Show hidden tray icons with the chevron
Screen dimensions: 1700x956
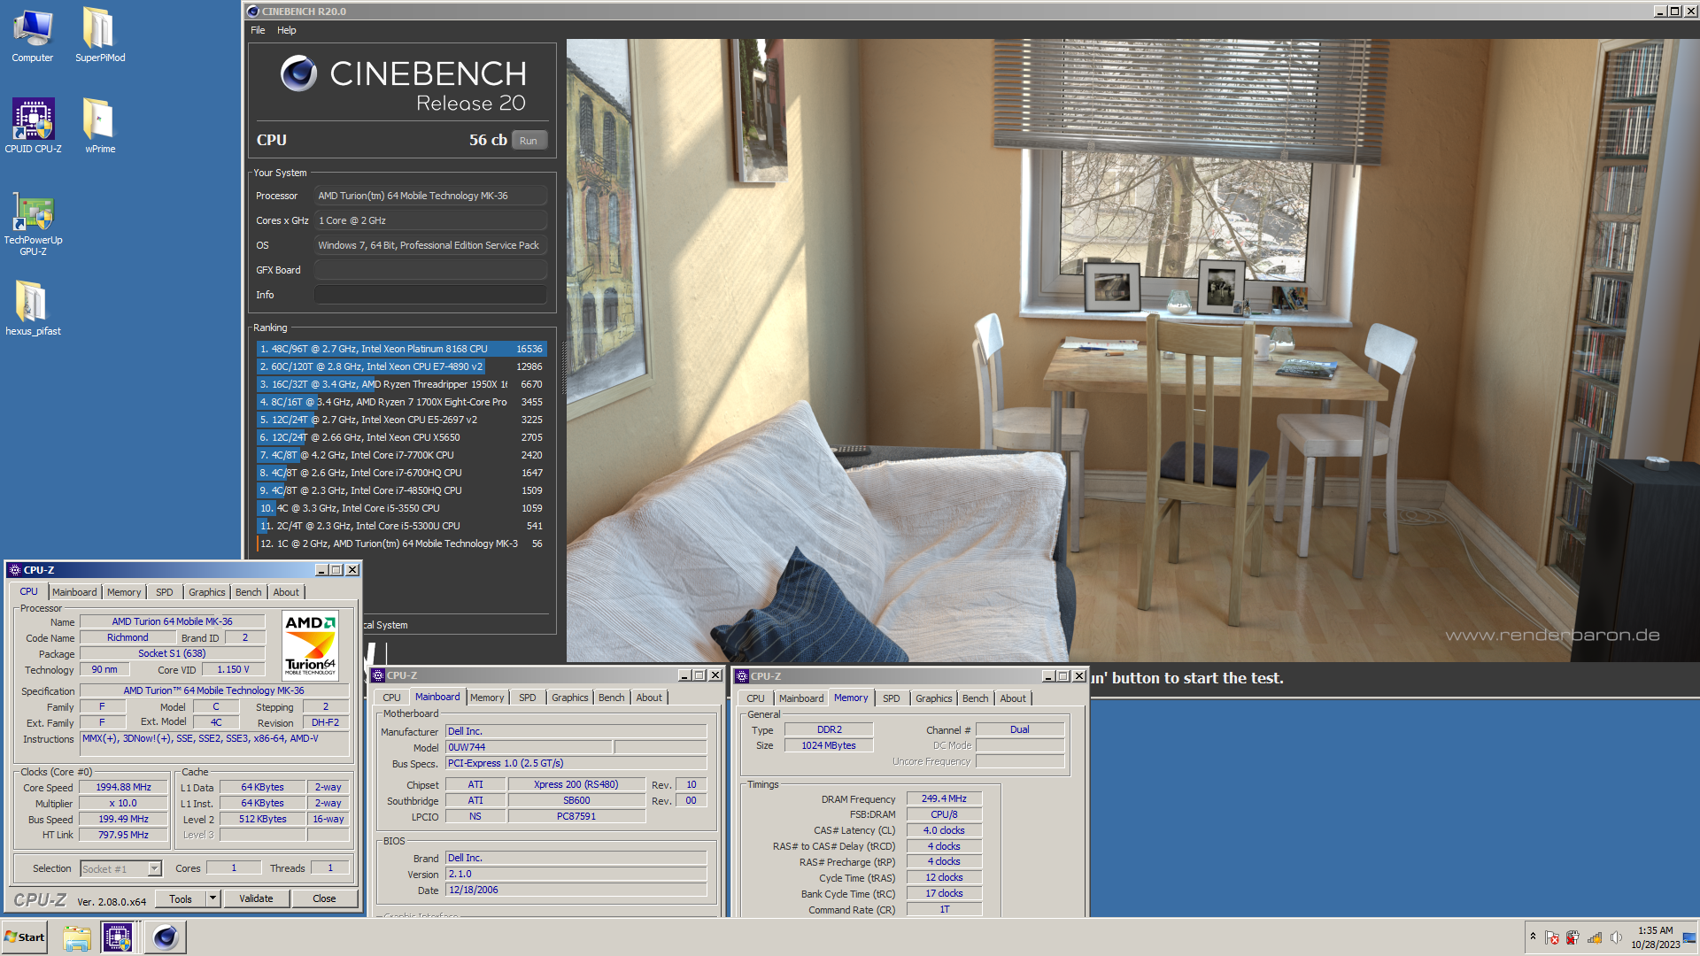click(1533, 937)
